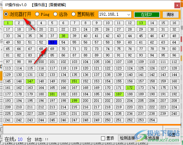Click IP cell 105
Viewport: 183px width, 145px height.
pyautogui.click(x=97, y=62)
